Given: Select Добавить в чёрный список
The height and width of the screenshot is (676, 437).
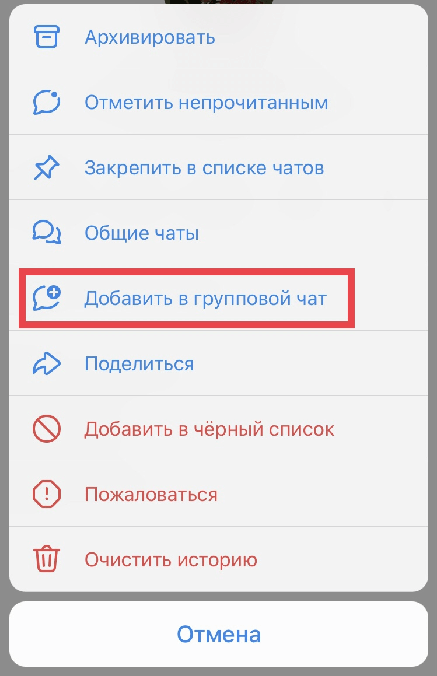Looking at the screenshot, I should 218,429.
